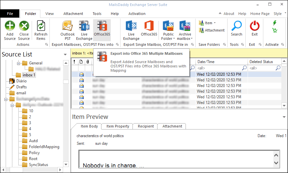This screenshot has width=288, height=173.
Task: Export single mailbox to Office365
Action: [x=149, y=28]
